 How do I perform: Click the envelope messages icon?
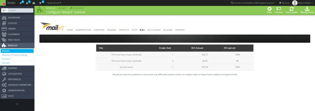click(34, 3)
